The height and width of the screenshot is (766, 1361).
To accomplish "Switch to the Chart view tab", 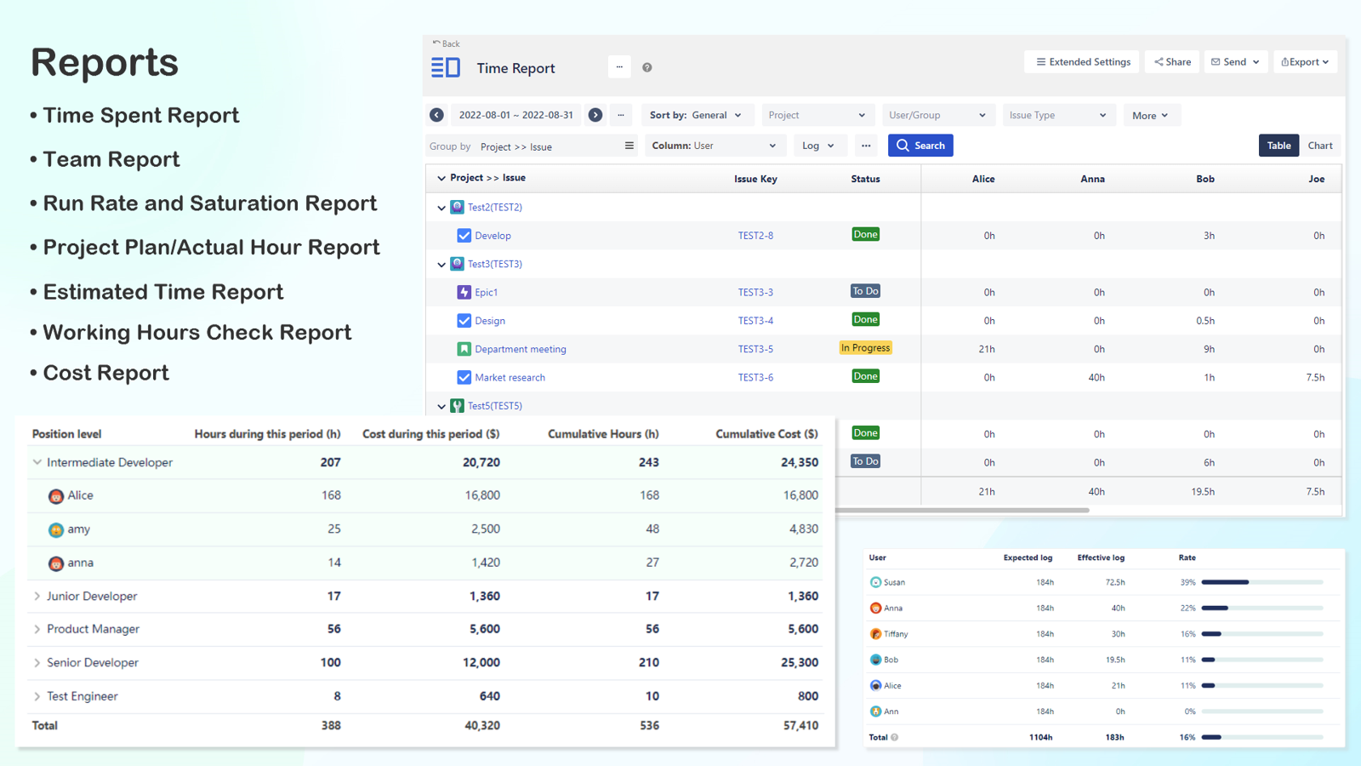I will (1319, 146).
